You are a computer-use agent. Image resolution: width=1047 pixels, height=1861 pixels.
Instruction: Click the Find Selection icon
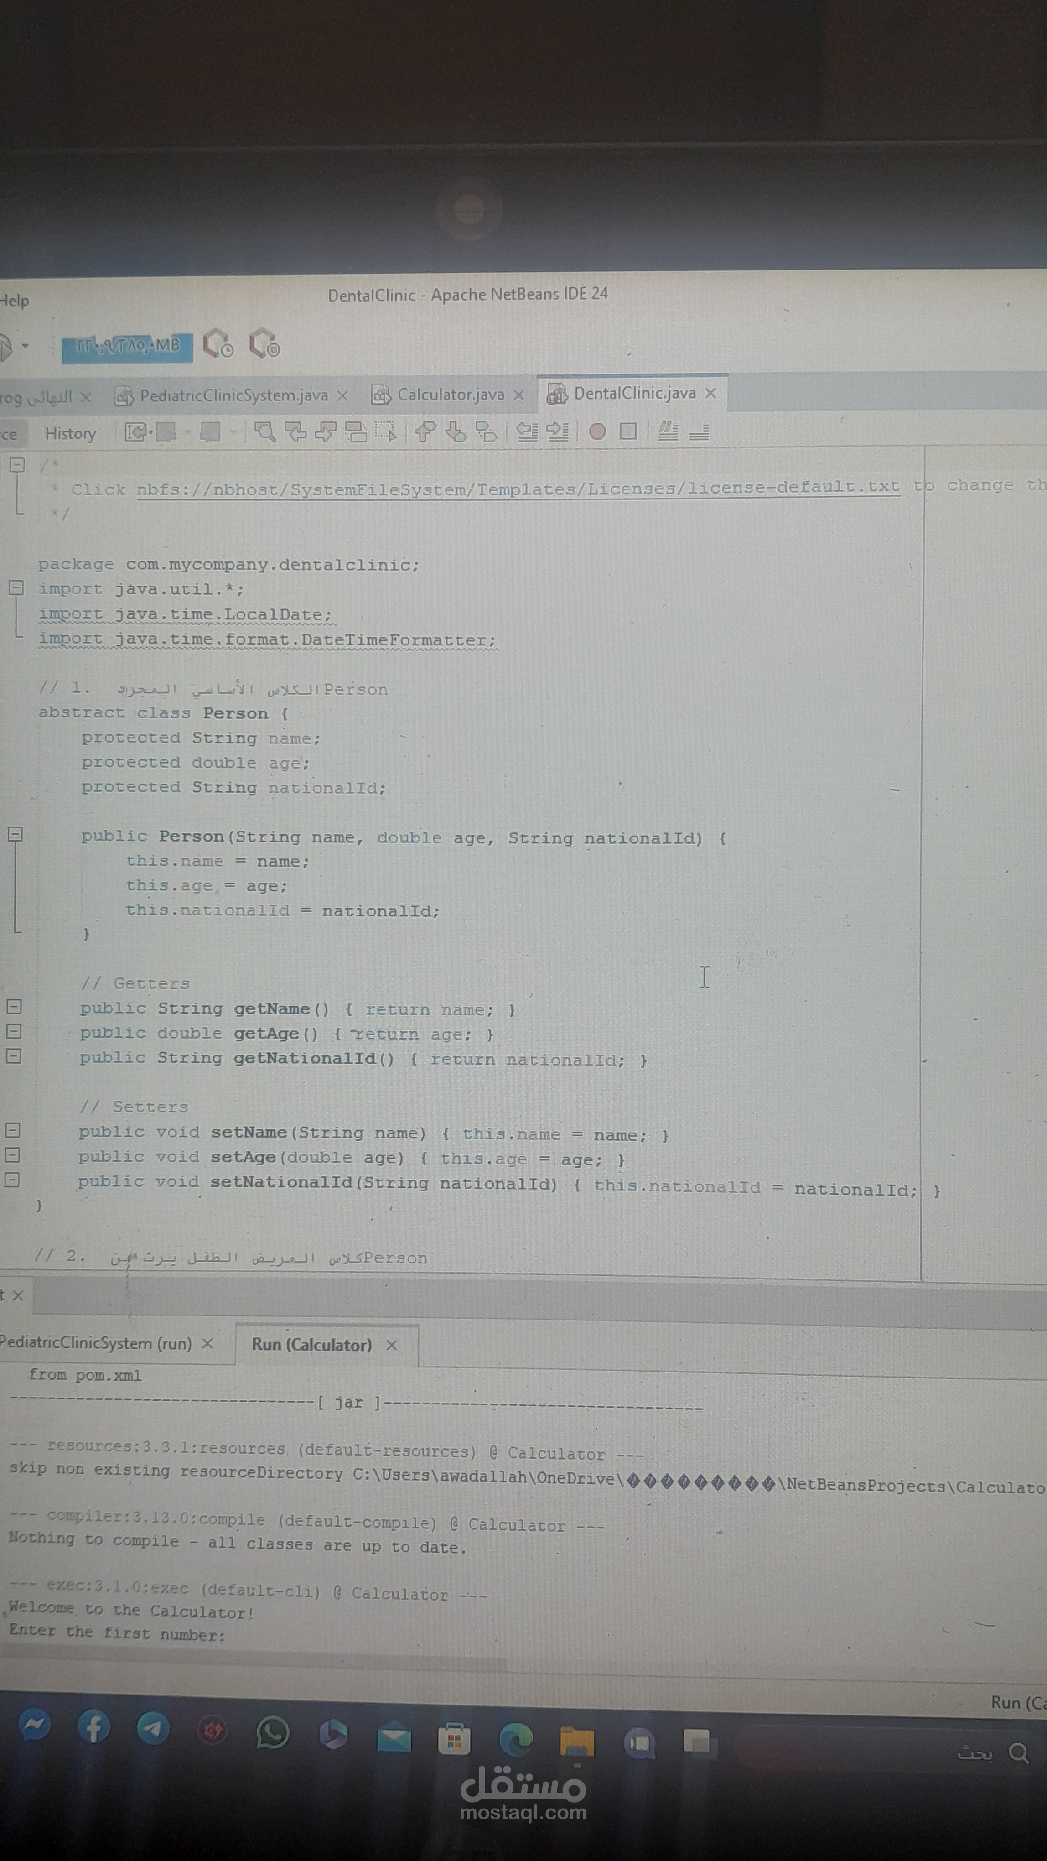click(265, 432)
